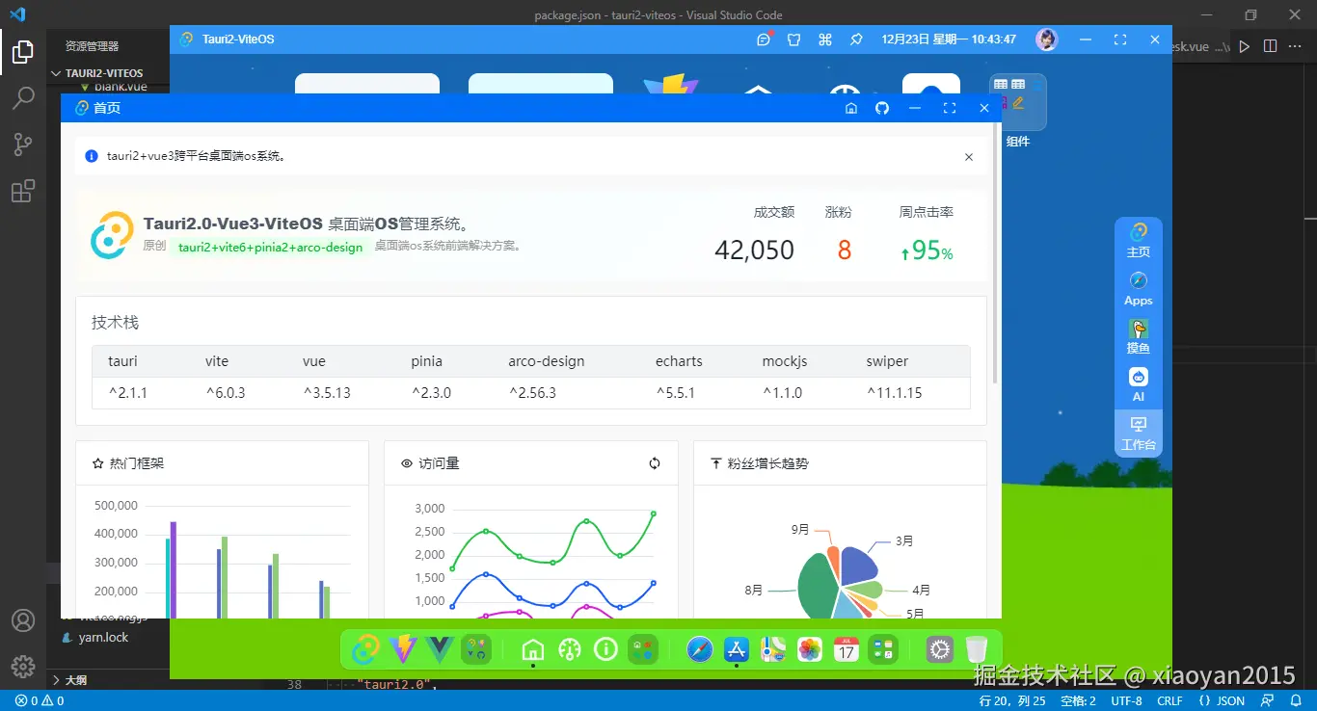Open VS Code Manage gear icon

tap(23, 666)
